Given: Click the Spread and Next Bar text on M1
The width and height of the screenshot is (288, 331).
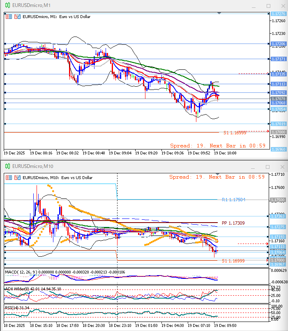Looking at the screenshot, I should coord(218,145).
